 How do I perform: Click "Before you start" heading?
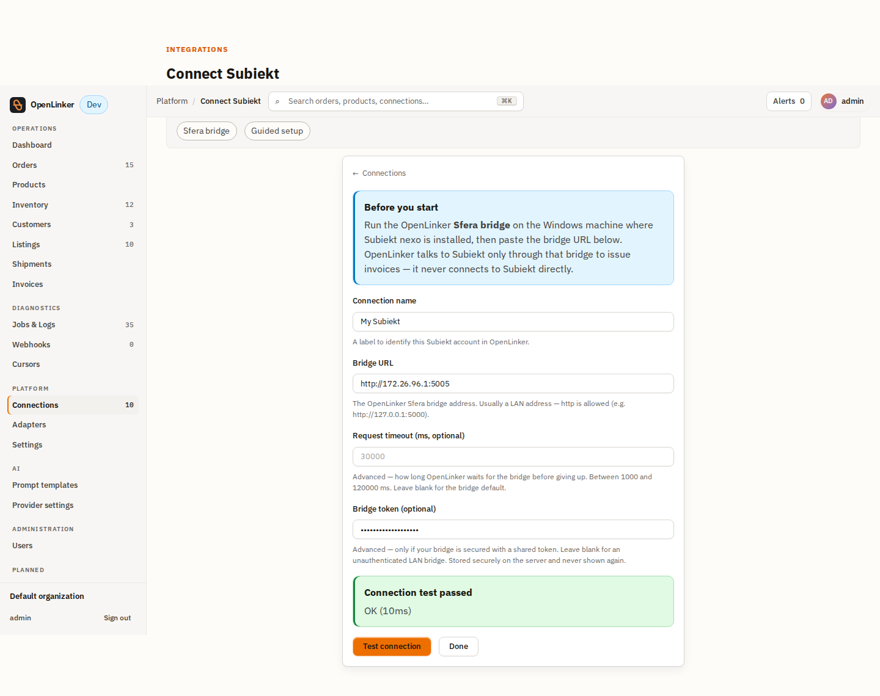[401, 208]
